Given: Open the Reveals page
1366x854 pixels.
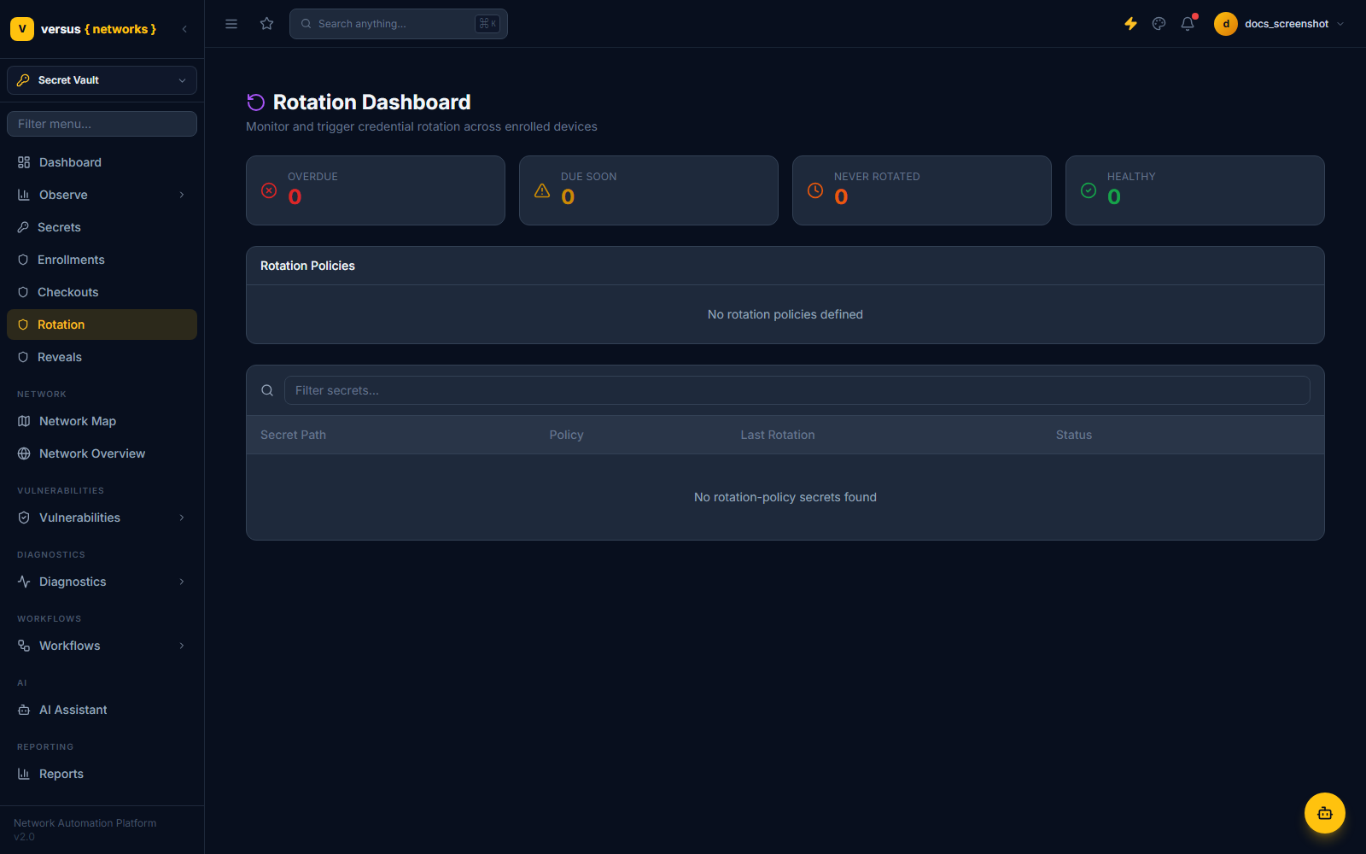Looking at the screenshot, I should click(x=102, y=357).
